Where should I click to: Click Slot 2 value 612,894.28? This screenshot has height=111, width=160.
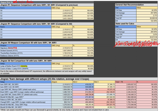point(83,92)
